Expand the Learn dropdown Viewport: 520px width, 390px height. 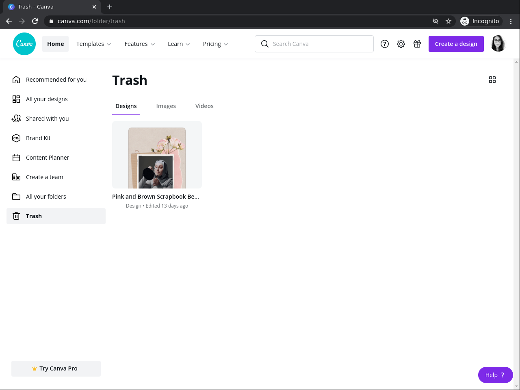(x=179, y=44)
